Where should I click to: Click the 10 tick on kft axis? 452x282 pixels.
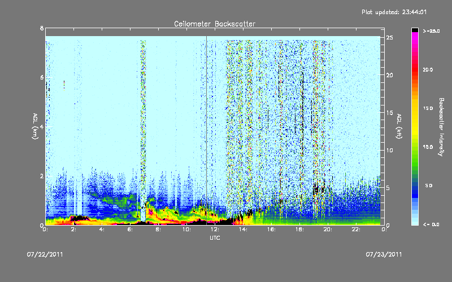click(x=389, y=150)
